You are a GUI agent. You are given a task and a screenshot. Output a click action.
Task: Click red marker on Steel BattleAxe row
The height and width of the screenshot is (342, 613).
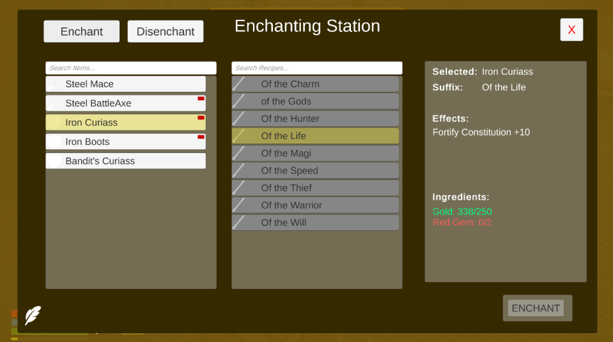click(201, 98)
